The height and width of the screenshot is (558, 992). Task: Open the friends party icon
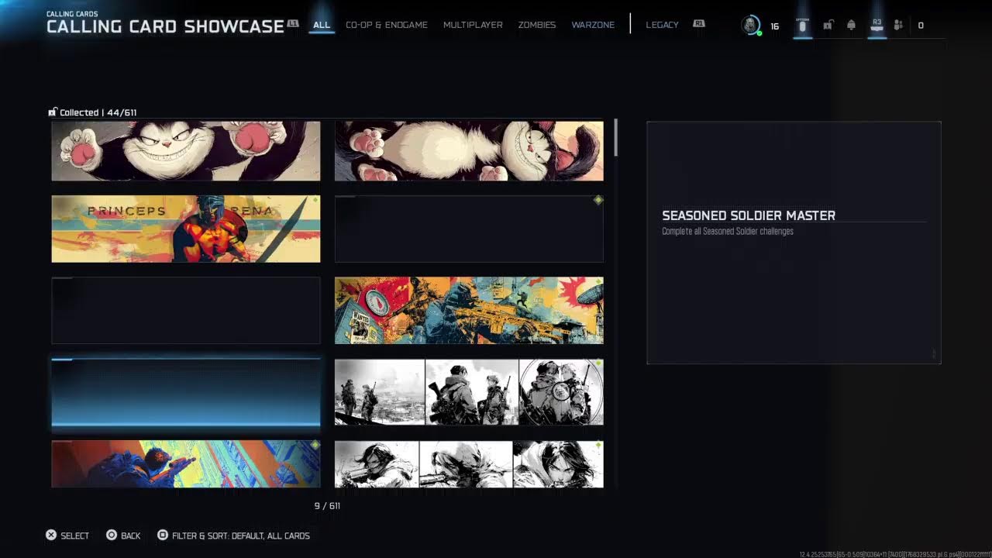pos(898,26)
